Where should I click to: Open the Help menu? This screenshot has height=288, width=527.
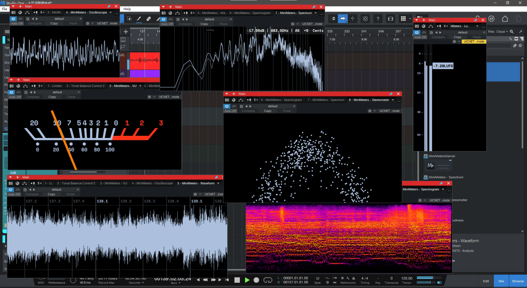tap(127, 9)
